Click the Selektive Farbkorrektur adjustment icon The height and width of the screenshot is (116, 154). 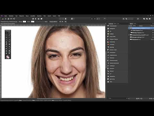[x=108, y=63]
